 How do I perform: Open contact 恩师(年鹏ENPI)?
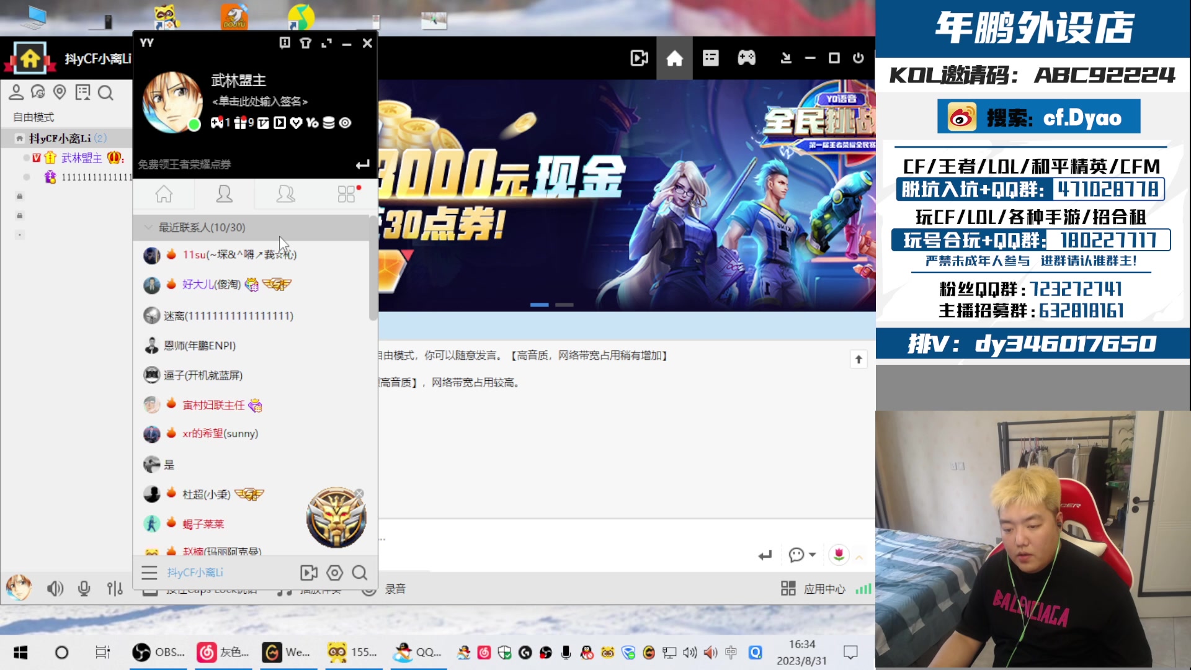pos(251,346)
